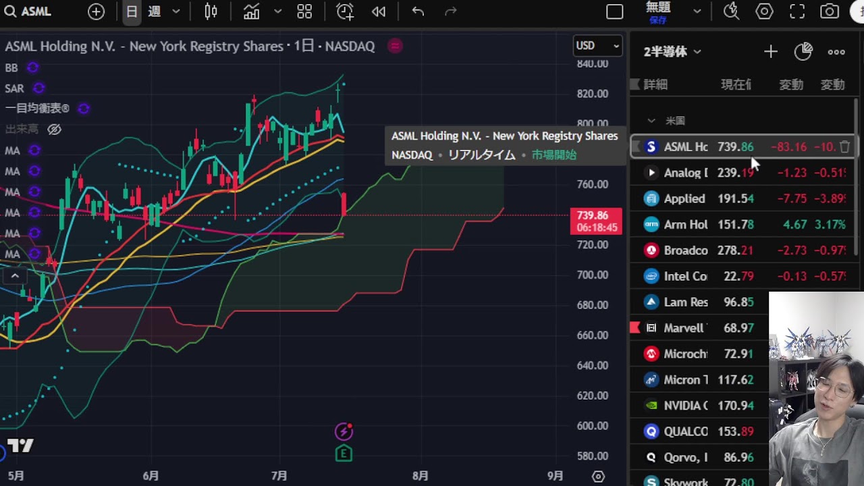This screenshot has height=486, width=864.
Task: Select Marvell in watchlist
Action: (x=700, y=327)
